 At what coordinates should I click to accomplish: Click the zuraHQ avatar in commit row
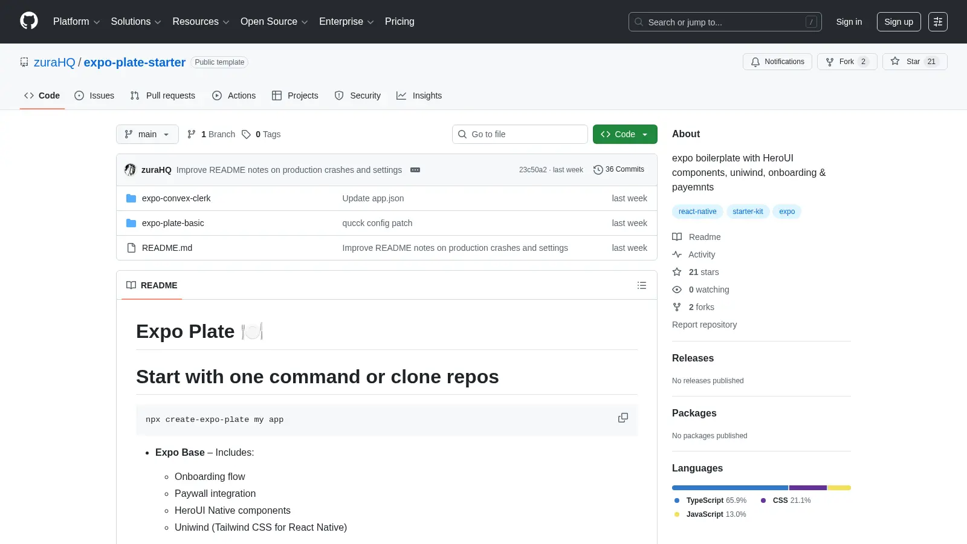coord(130,170)
